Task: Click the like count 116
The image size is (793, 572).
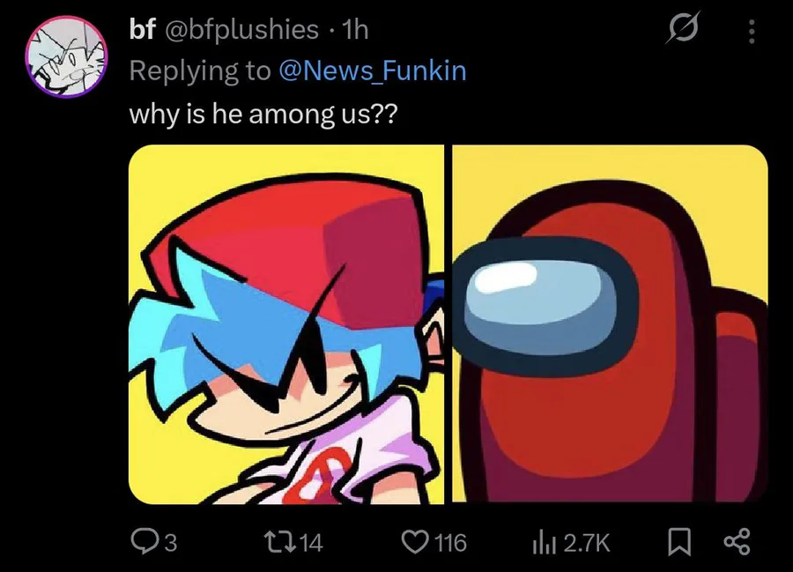Action: coord(451,543)
